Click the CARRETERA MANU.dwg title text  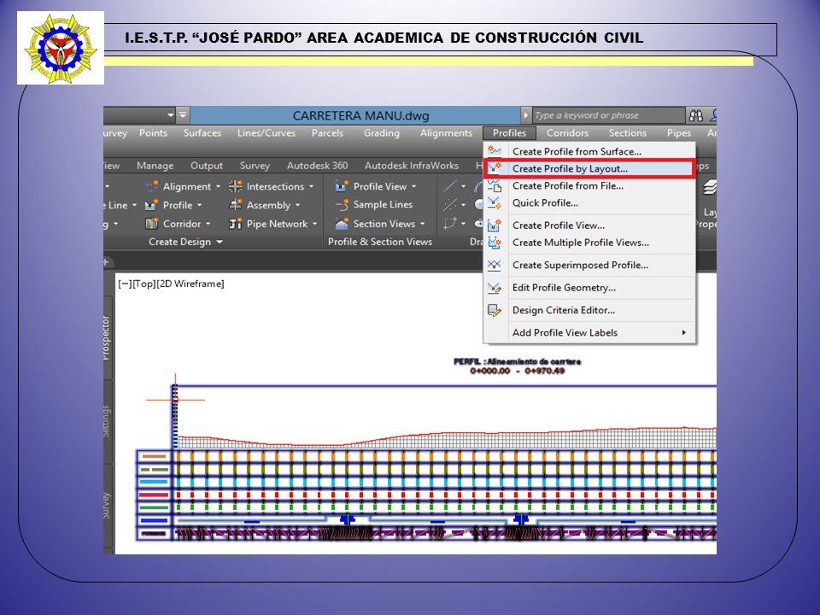pyautogui.click(x=360, y=115)
